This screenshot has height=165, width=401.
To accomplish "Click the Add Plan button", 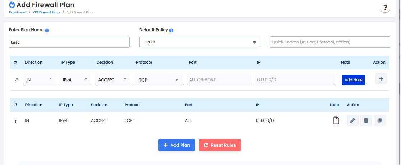I will tap(177, 145).
